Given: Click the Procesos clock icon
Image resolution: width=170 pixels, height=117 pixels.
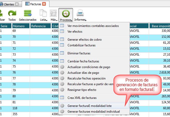Looking at the screenshot, I should [x=65, y=13].
